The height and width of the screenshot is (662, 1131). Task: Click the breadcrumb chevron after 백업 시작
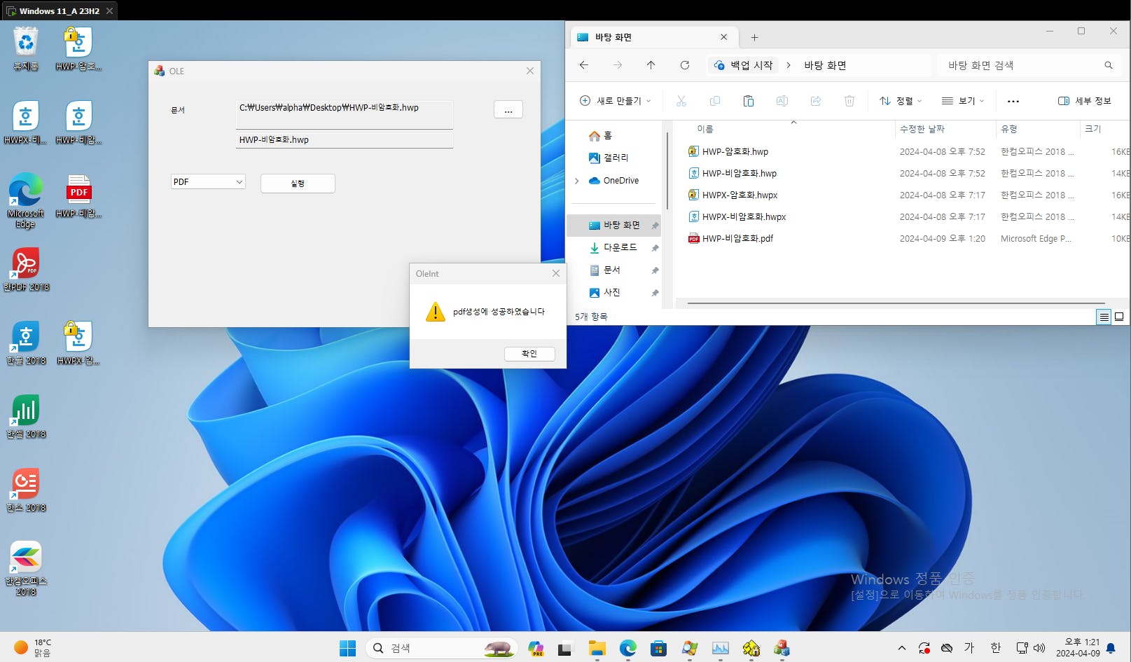tap(789, 65)
